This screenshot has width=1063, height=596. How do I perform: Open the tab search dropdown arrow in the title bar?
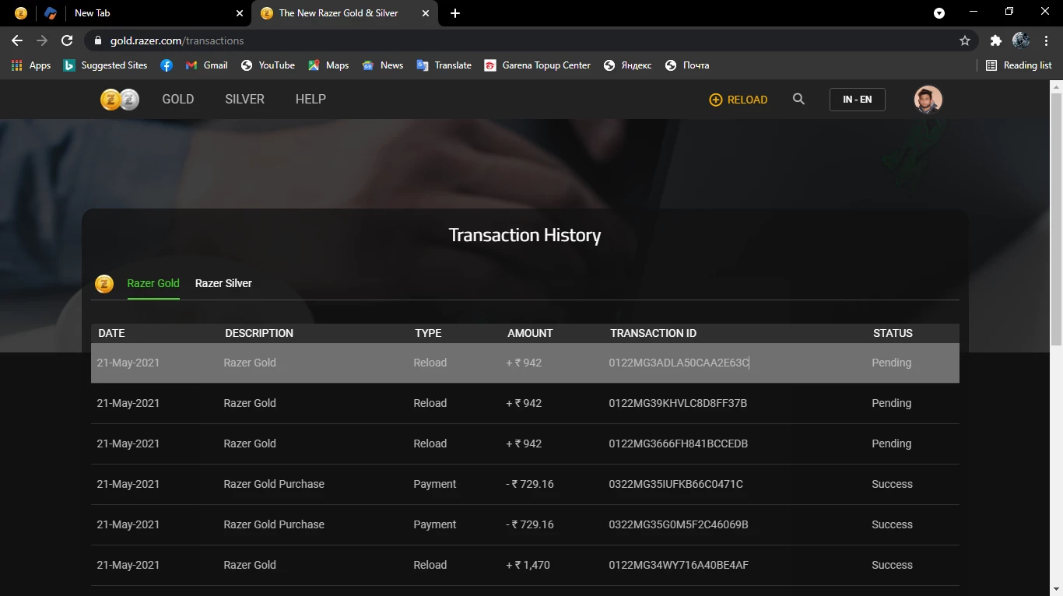tap(939, 13)
